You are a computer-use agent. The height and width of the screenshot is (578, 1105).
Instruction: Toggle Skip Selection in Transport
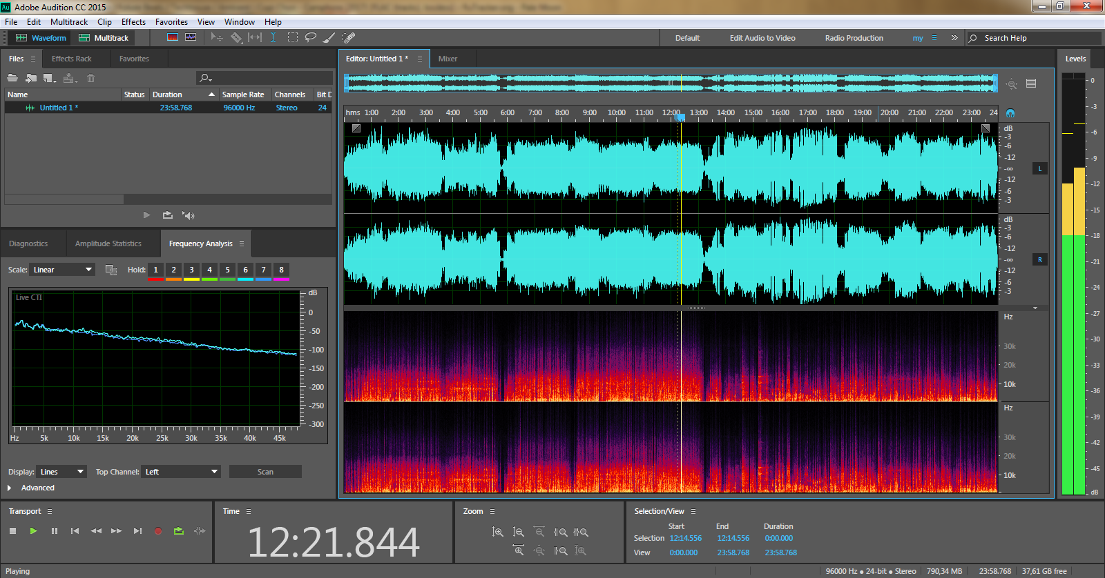(x=200, y=530)
